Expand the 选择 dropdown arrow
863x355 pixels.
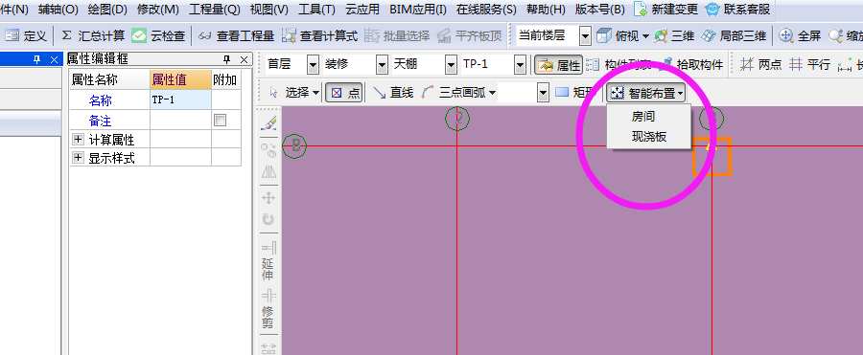315,94
